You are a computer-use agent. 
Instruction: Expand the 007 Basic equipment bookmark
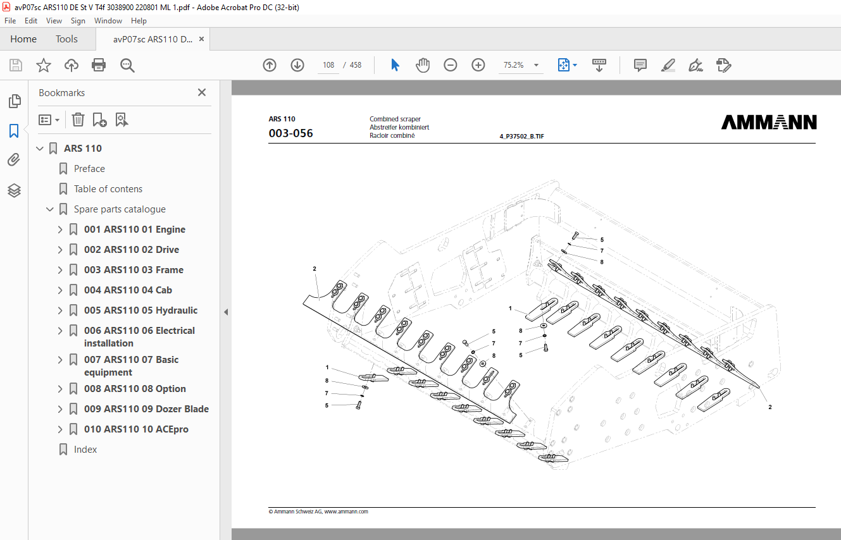click(60, 360)
